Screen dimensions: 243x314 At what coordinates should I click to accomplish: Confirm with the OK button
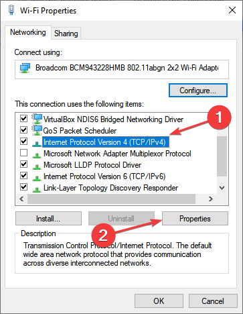[x=159, y=301]
